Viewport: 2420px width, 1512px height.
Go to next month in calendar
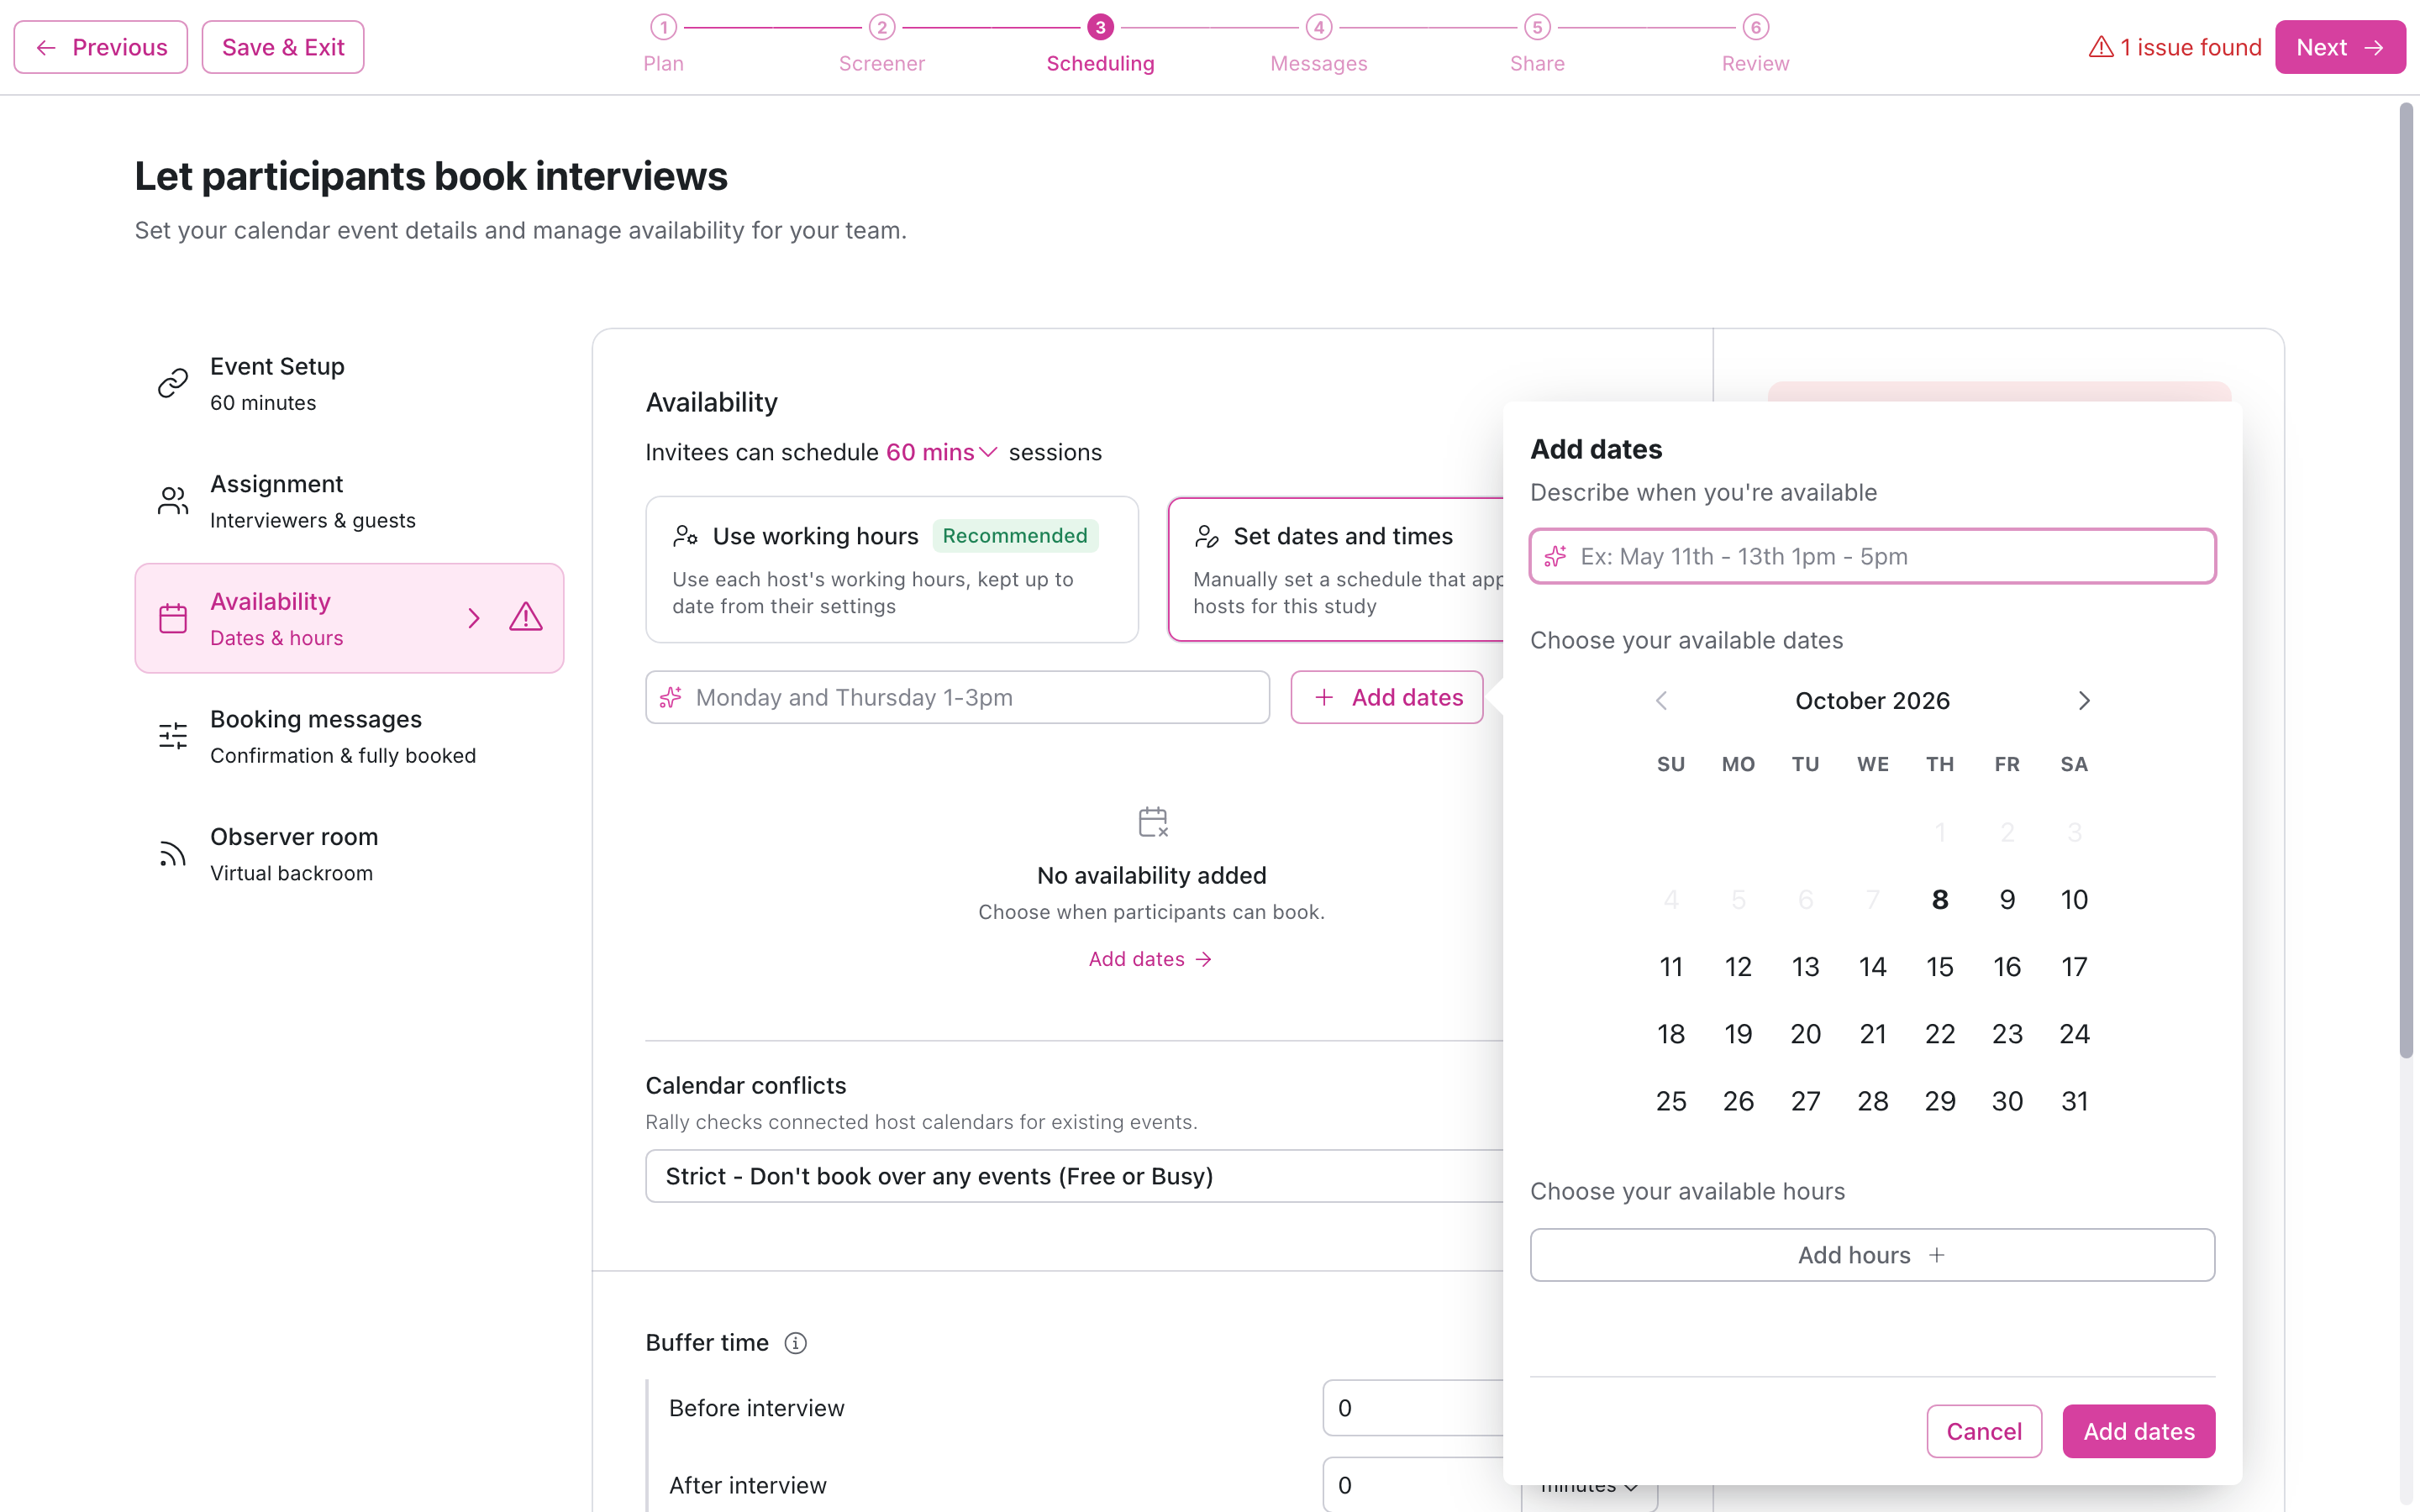pos(2084,700)
